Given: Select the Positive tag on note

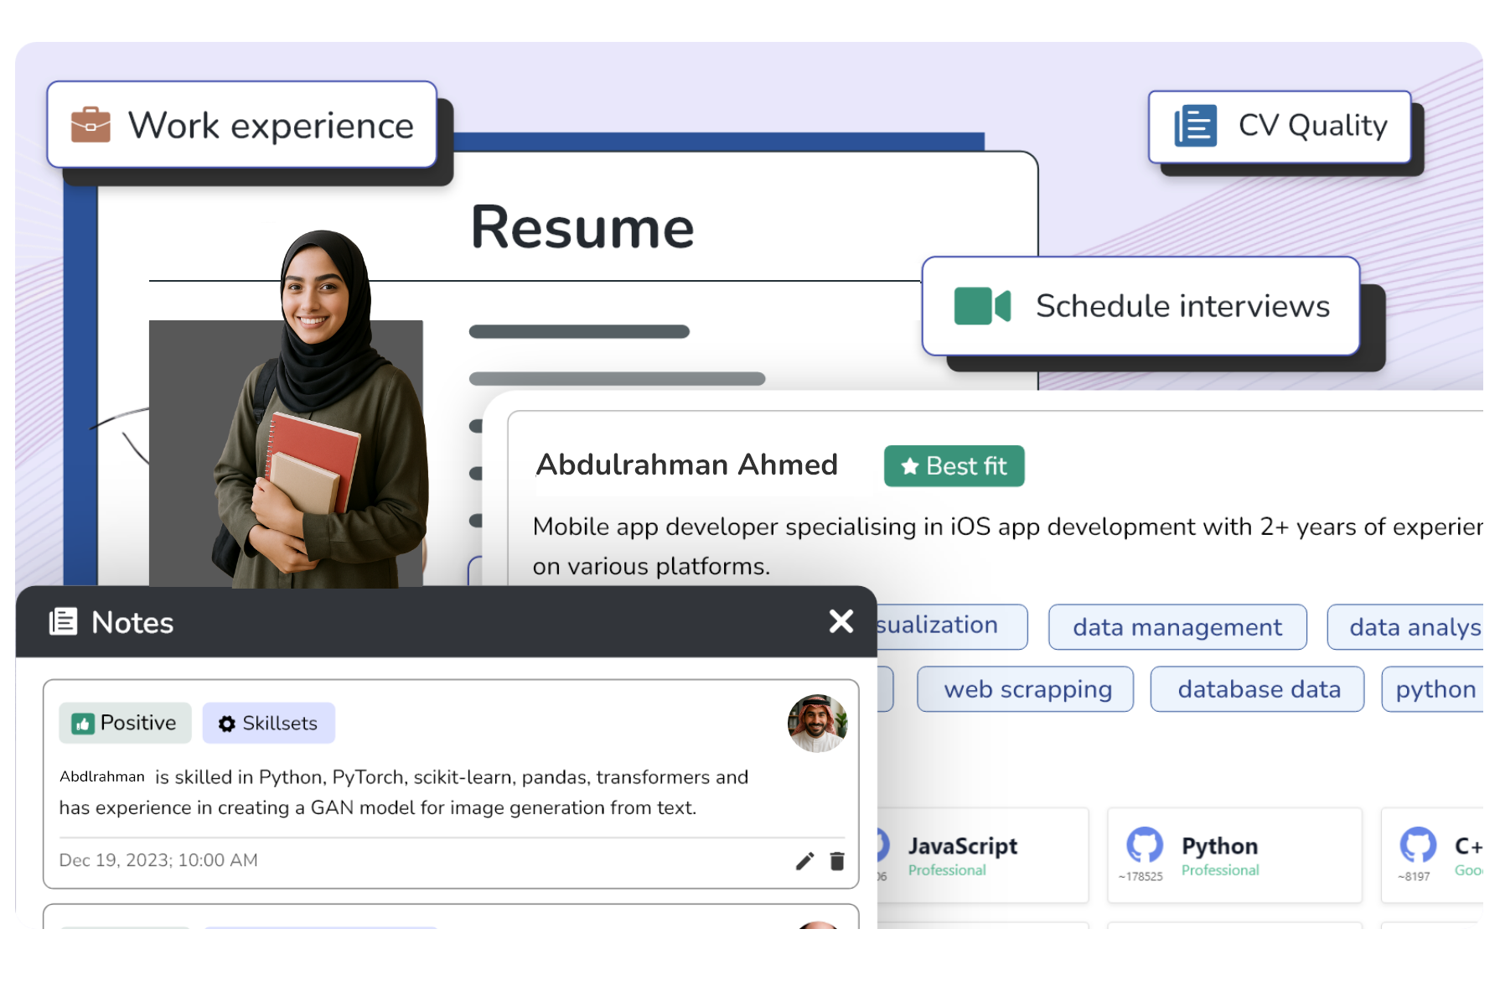Looking at the screenshot, I should (125, 723).
